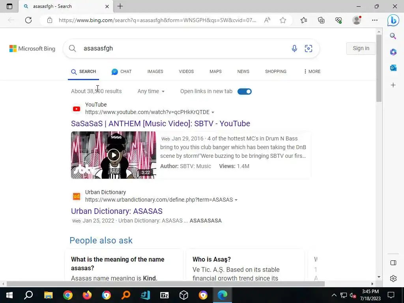Switch to the NEWS tab
The height and width of the screenshot is (303, 404).
tap(243, 72)
